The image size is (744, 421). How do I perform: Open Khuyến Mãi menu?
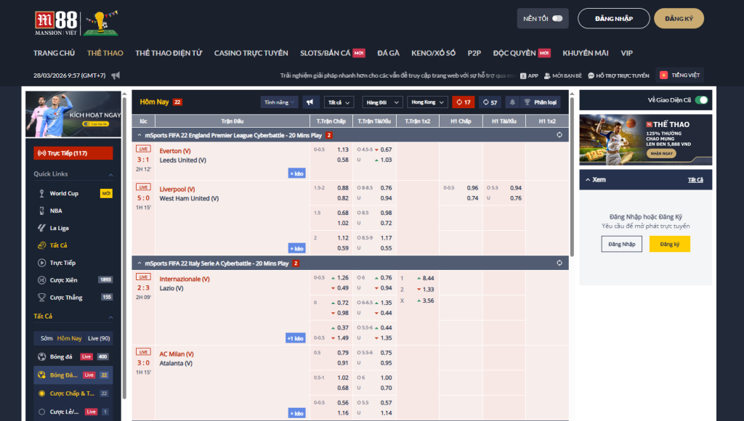tap(586, 53)
